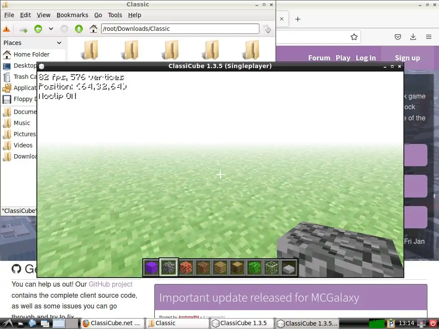The height and width of the screenshot is (329, 439).
Task: Click the orange warning icon in file manager
Action: pyautogui.click(x=6, y=29)
